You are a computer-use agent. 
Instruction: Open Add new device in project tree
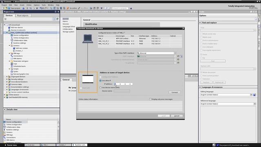click(x=17, y=27)
